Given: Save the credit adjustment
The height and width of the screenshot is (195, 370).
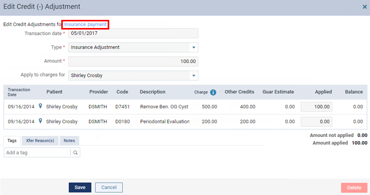Looking at the screenshot, I should pyautogui.click(x=80, y=187).
